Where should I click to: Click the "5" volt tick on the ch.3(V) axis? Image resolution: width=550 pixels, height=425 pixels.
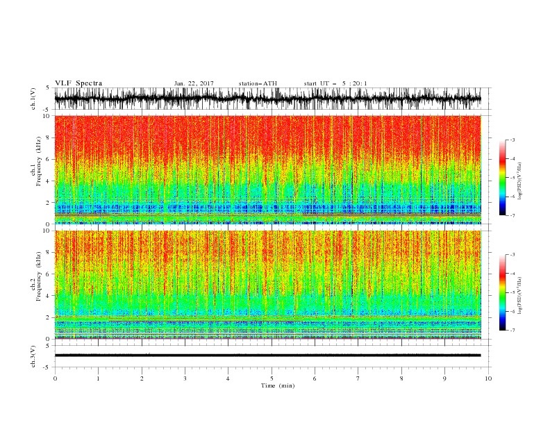pos(48,346)
